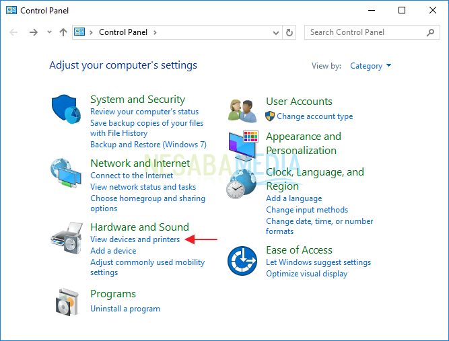449x341 pixels.
Task: Open User Accounts category
Action: coord(299,102)
